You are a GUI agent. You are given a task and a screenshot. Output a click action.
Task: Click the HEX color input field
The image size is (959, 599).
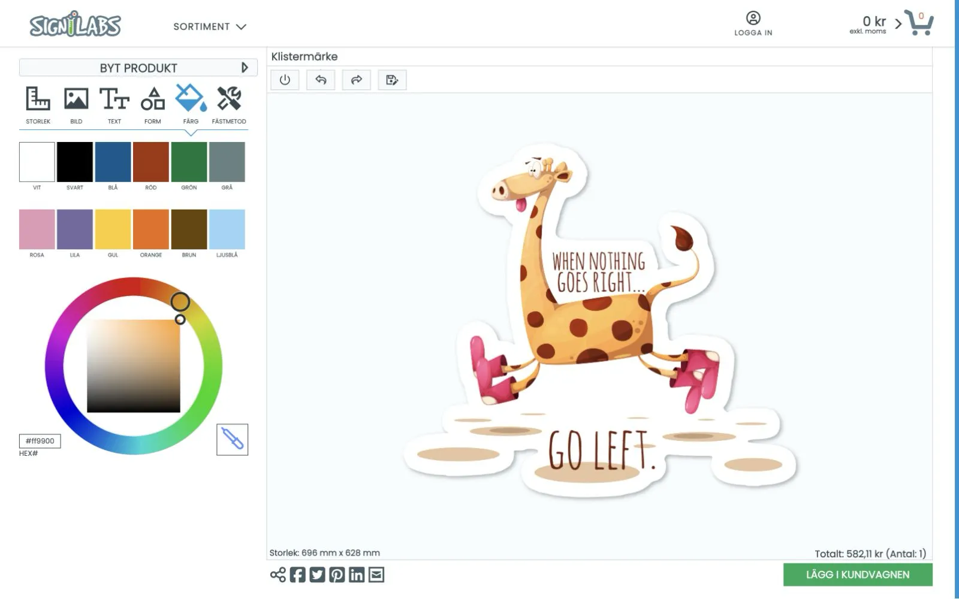[x=40, y=441]
